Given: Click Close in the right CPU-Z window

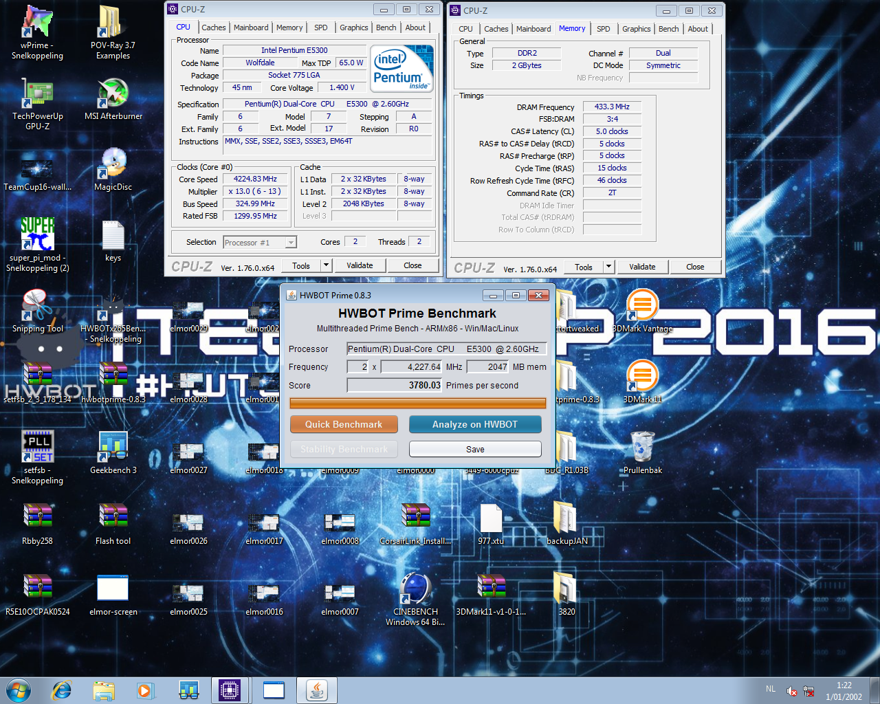Looking at the screenshot, I should pyautogui.click(x=695, y=267).
